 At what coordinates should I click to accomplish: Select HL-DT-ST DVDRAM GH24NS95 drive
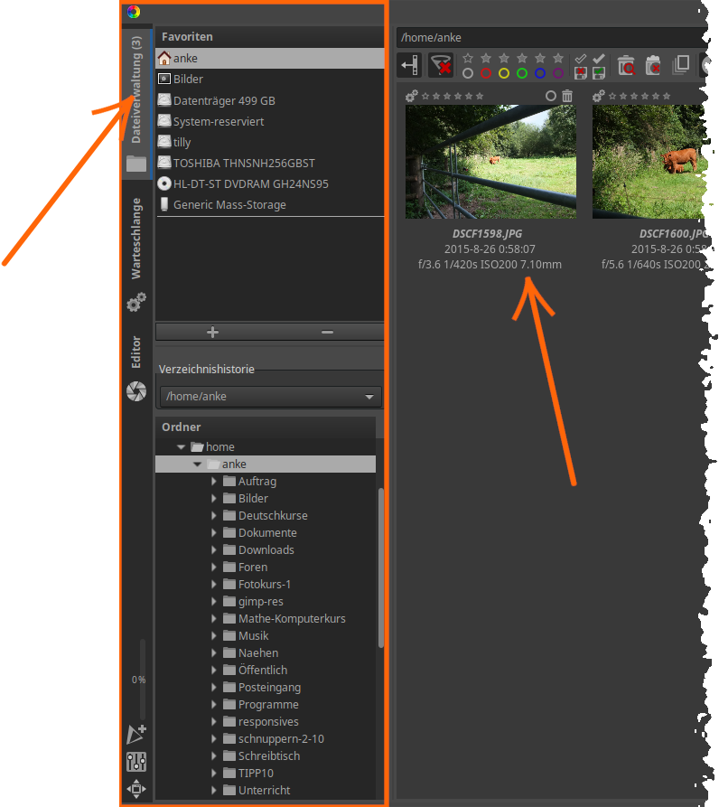pos(269,184)
